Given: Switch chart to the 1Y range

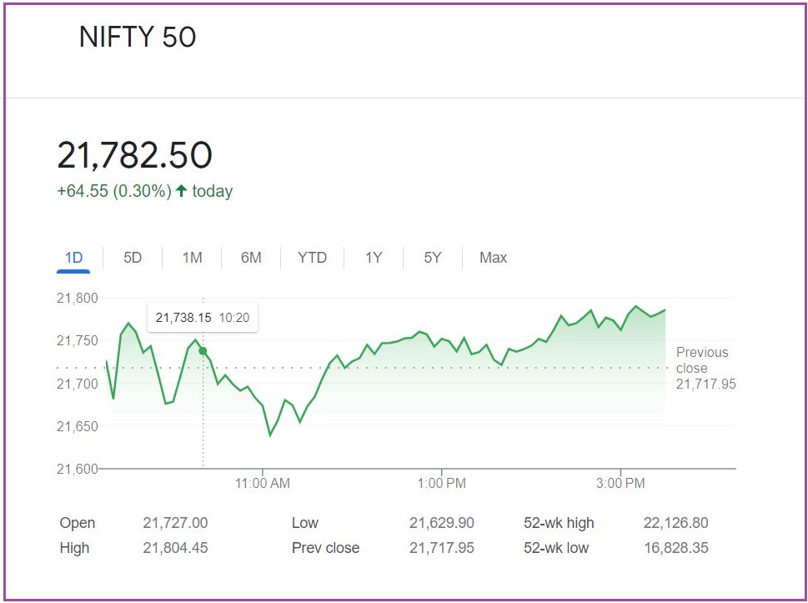Looking at the screenshot, I should 374,258.
